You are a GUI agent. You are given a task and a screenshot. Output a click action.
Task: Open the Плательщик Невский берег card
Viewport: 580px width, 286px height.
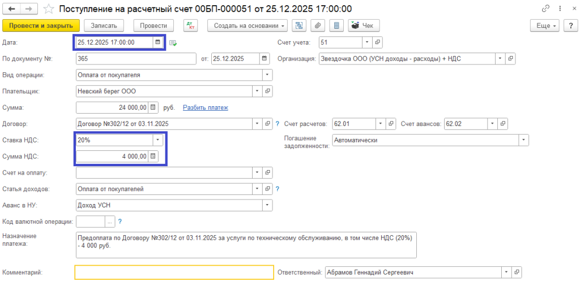click(268, 91)
